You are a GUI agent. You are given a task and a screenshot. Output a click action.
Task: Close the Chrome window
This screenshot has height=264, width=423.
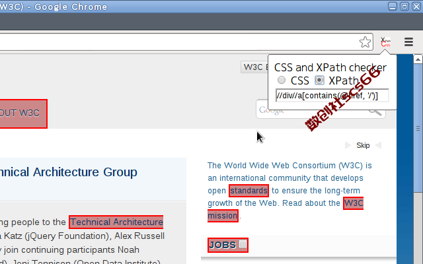(x=416, y=7)
